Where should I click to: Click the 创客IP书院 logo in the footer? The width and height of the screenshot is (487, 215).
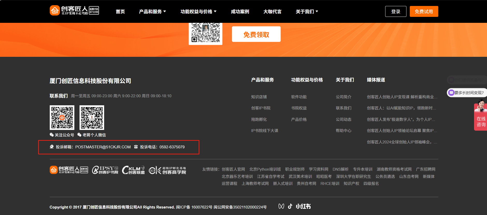coord(105,170)
